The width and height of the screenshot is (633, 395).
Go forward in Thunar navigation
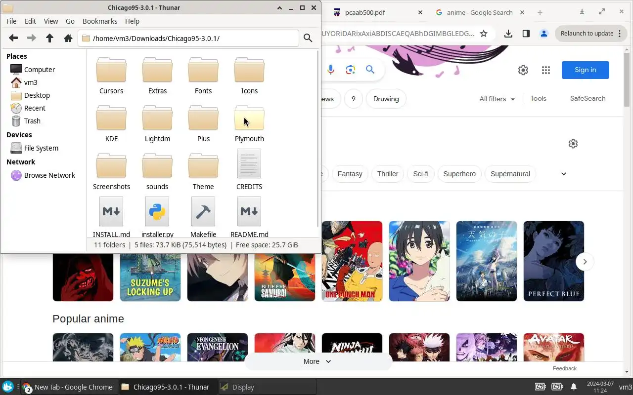pyautogui.click(x=32, y=38)
